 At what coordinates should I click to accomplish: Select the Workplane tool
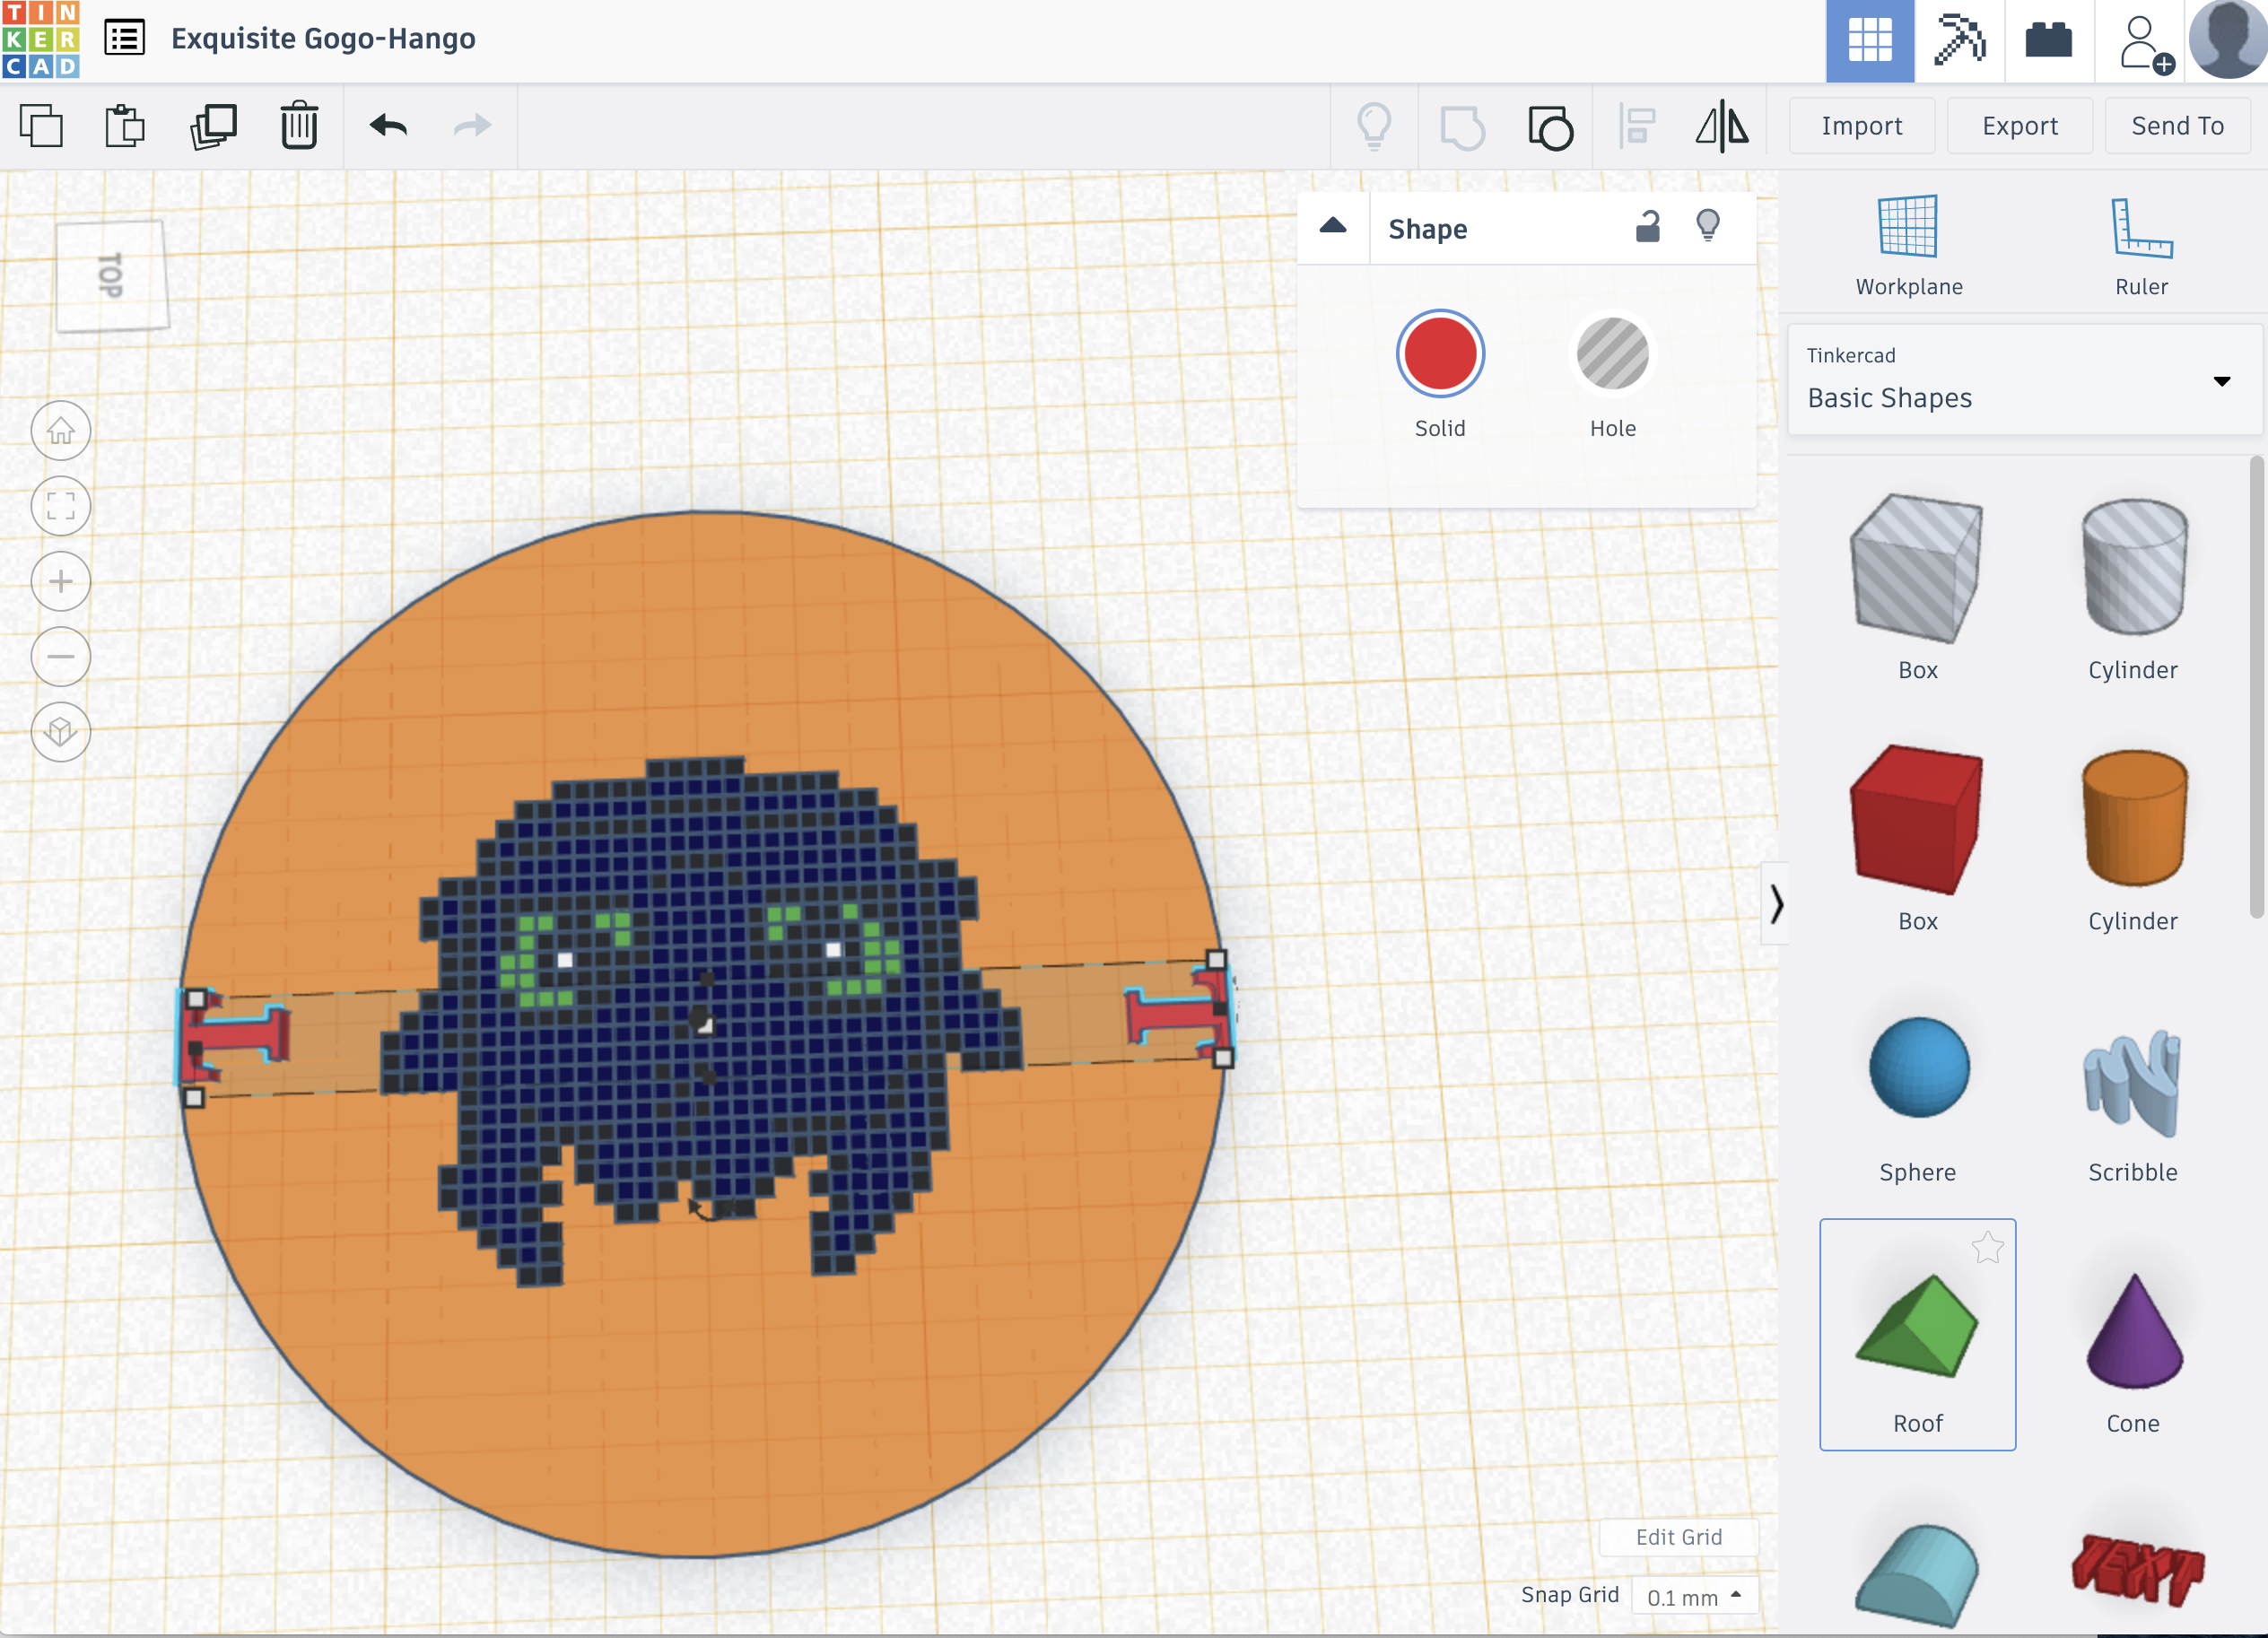coord(1908,246)
